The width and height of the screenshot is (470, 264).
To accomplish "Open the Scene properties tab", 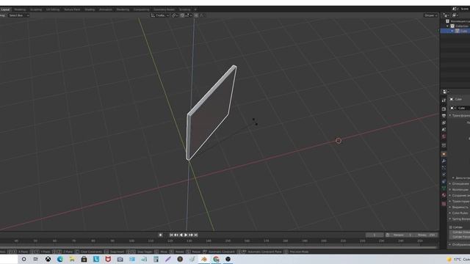I will (444, 130).
